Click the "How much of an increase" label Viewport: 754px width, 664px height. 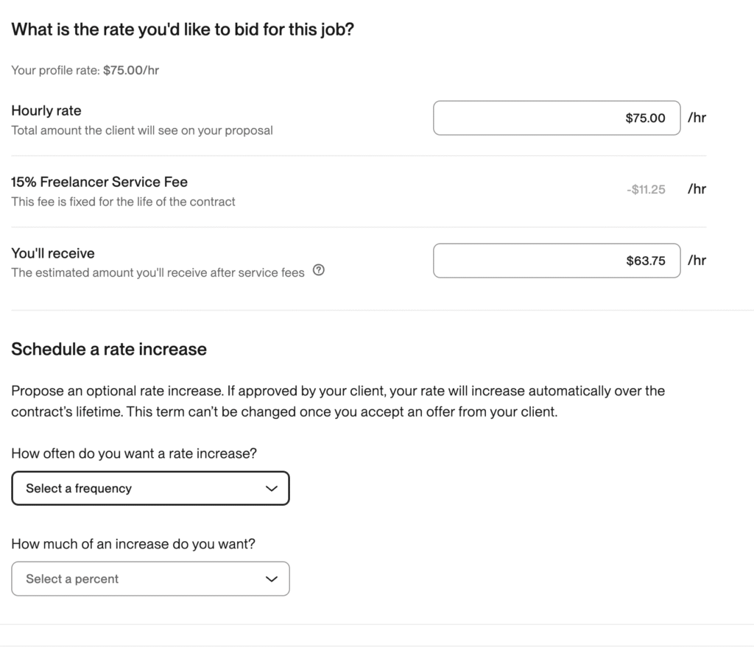click(x=138, y=544)
